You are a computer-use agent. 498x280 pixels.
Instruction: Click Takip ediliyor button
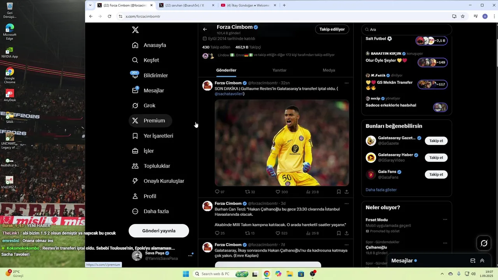(332, 29)
